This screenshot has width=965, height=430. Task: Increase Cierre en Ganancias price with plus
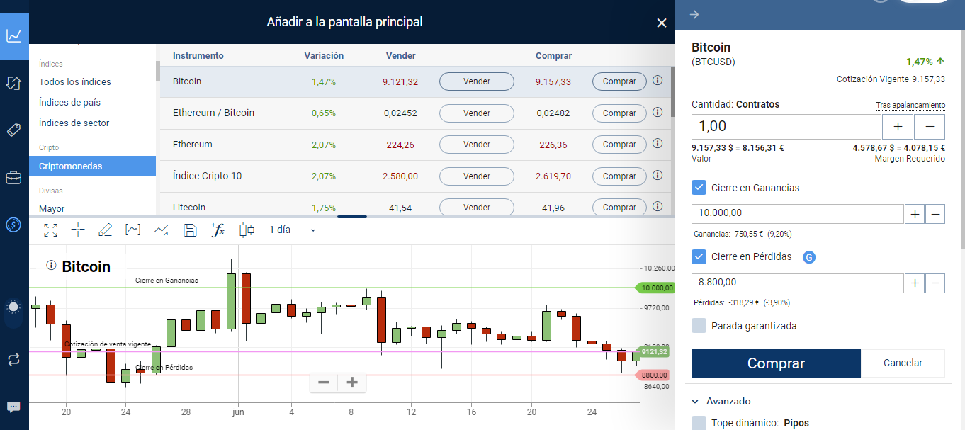tap(915, 213)
